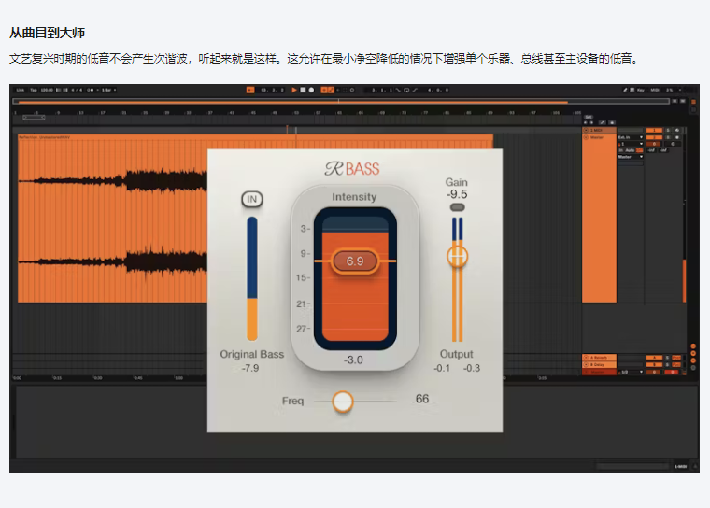Screen dimensions: 710x508
Task: Select the A Reverb return track
Action: tap(599, 358)
